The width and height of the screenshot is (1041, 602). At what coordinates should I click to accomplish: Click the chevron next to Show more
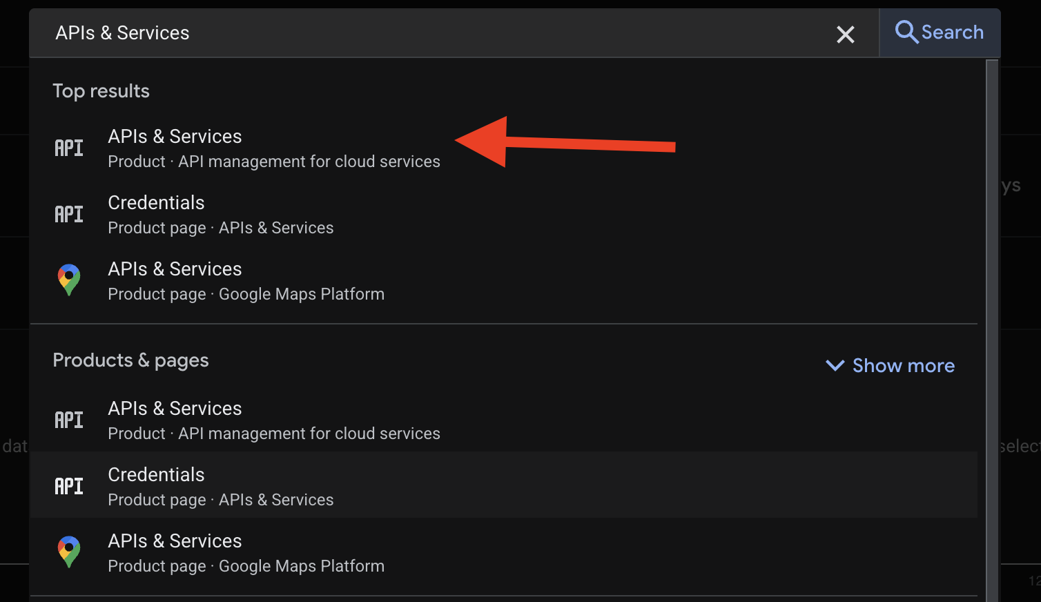pos(835,366)
